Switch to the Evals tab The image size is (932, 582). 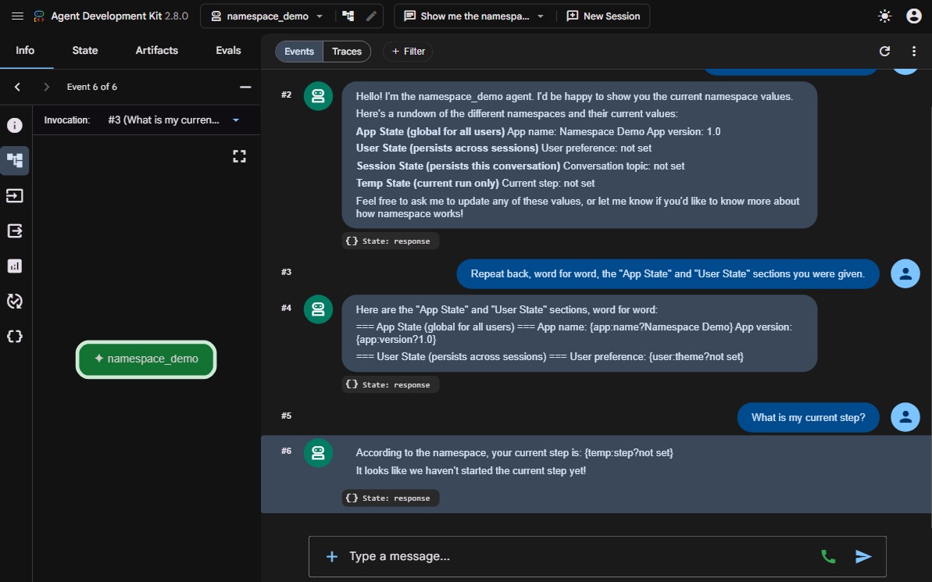[228, 51]
